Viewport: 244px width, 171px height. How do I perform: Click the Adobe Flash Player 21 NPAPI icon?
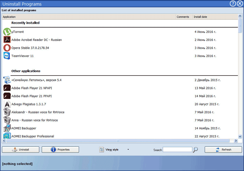(7, 88)
